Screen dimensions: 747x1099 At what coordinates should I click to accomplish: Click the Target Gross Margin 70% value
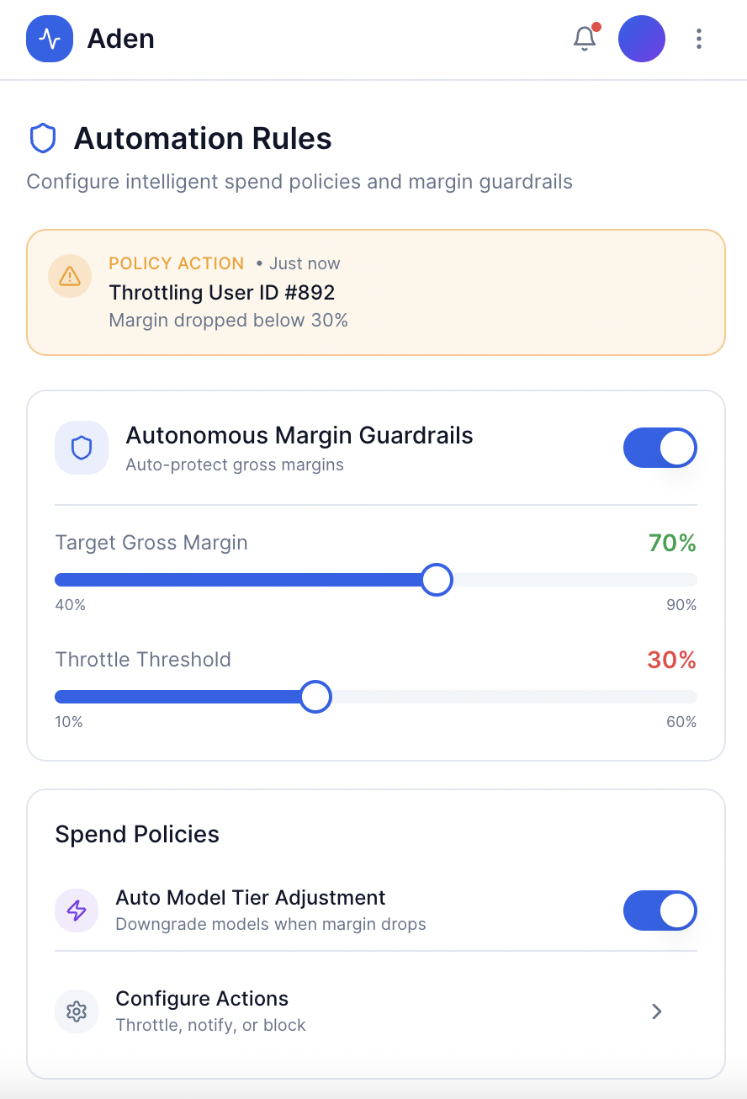[x=672, y=544]
